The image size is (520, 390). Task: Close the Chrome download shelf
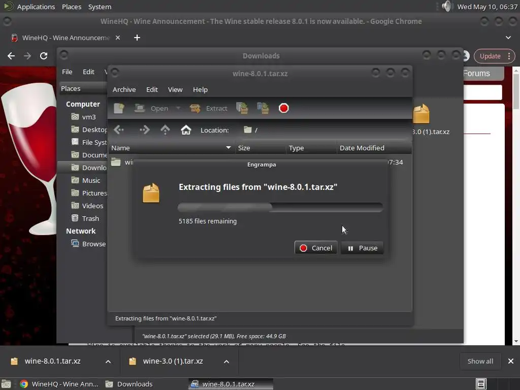tap(511, 361)
